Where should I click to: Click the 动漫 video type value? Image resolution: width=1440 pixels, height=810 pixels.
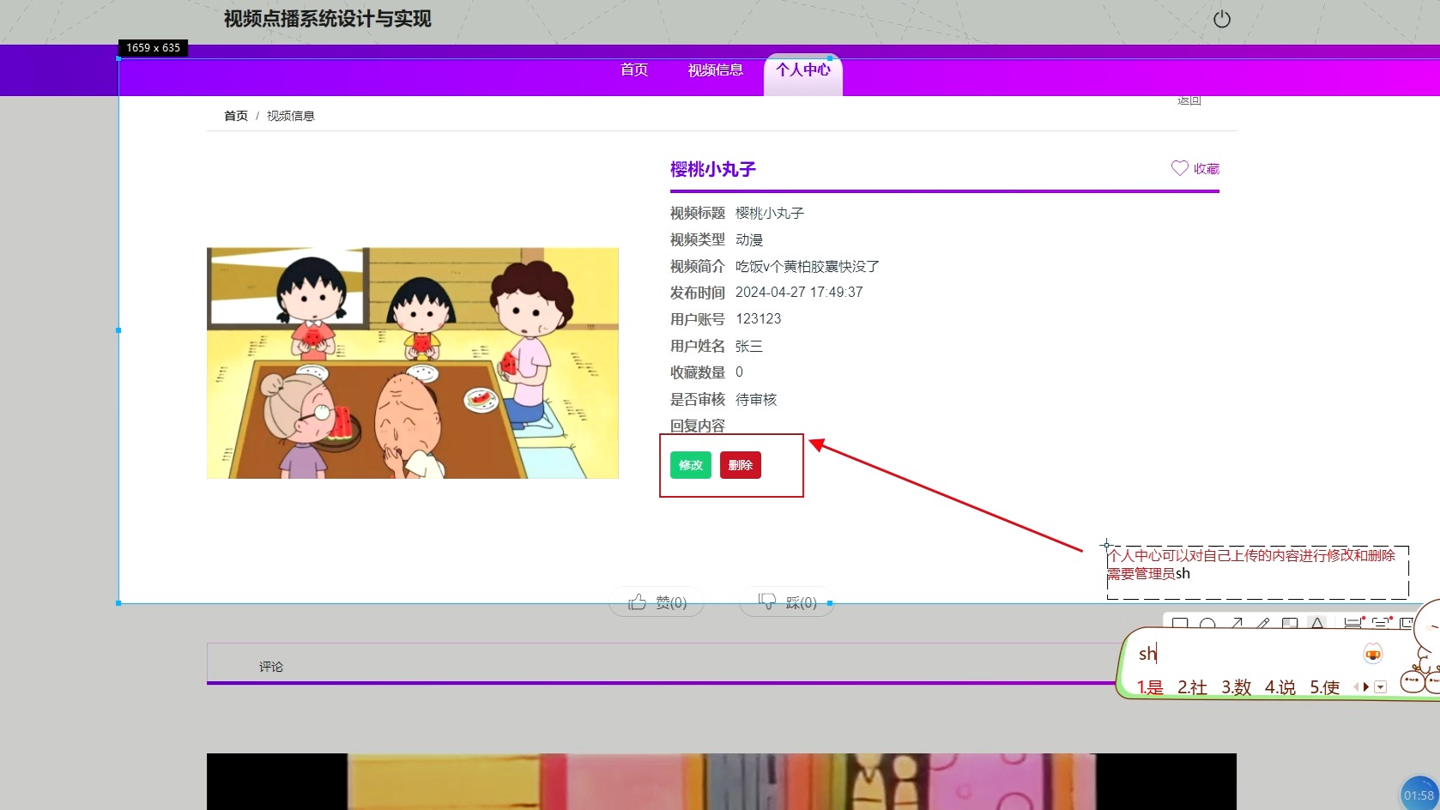pyautogui.click(x=749, y=239)
